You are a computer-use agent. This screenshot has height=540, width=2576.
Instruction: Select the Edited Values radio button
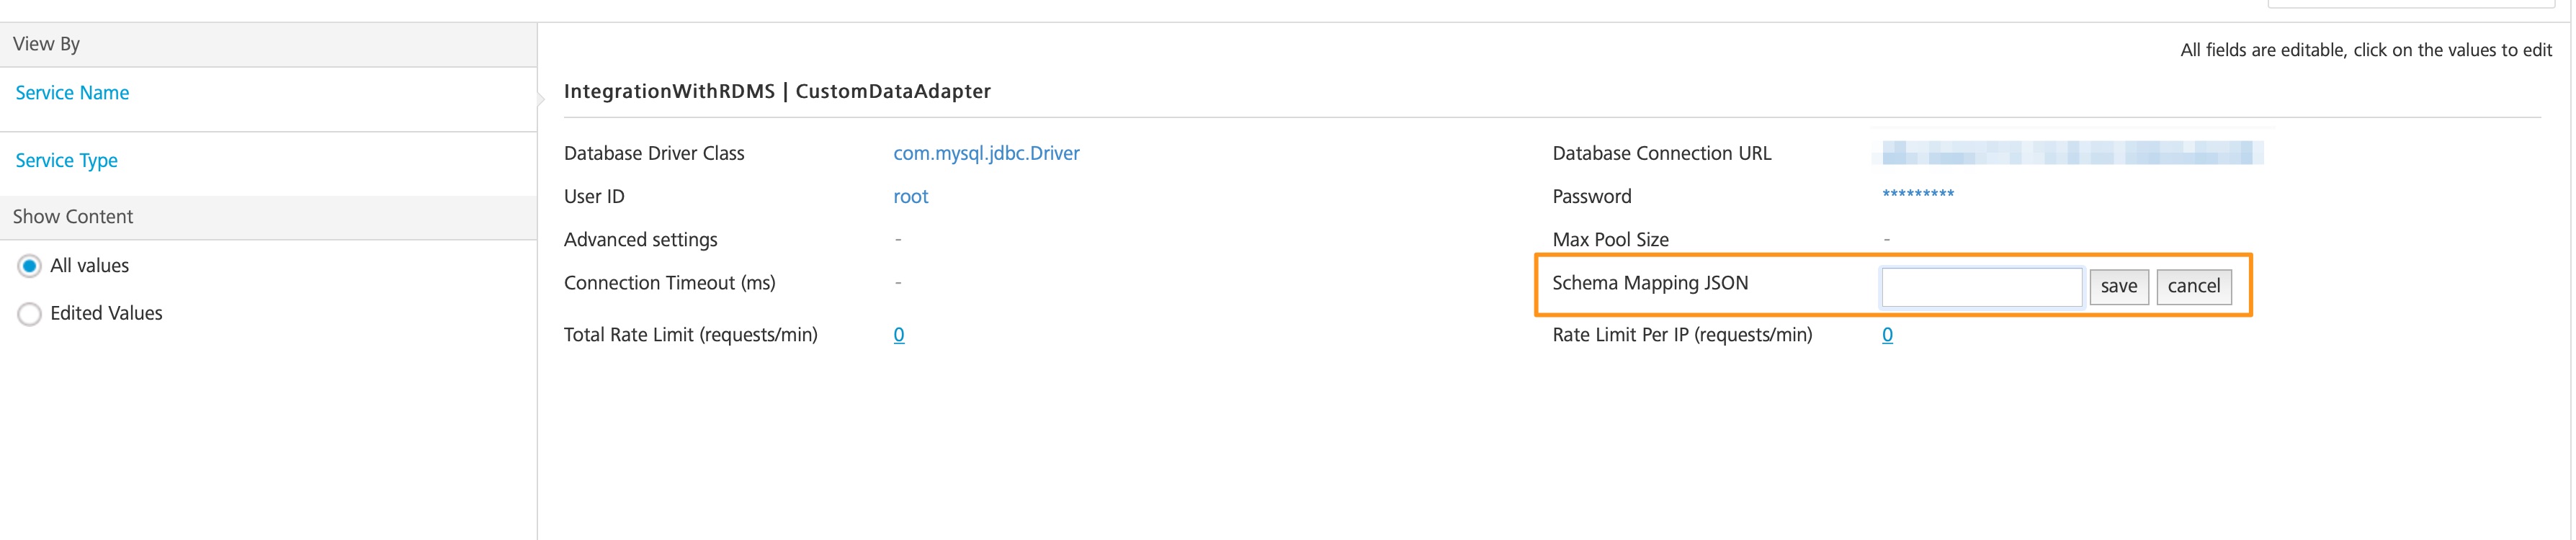[29, 313]
